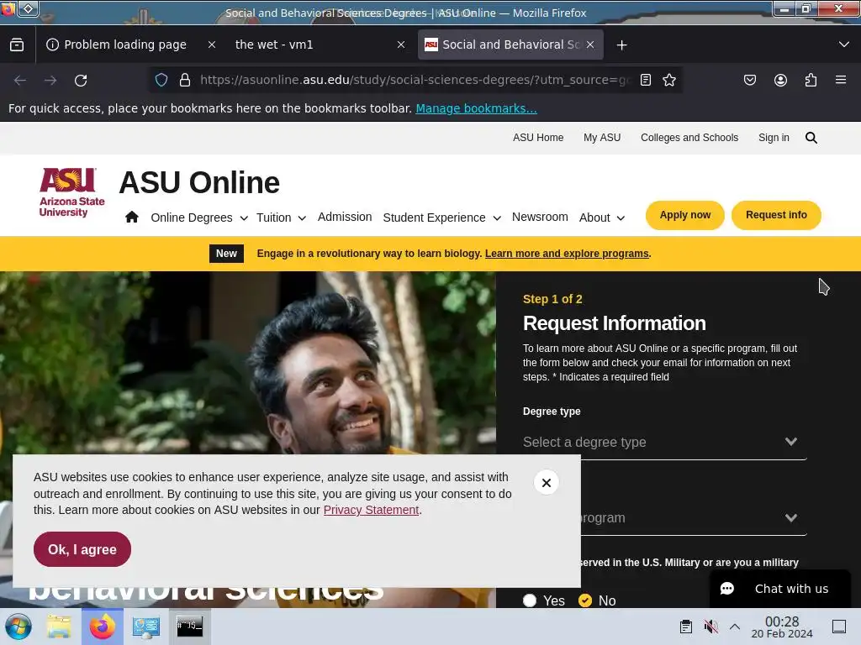
Task: Click My ASU link
Action: click(x=602, y=138)
